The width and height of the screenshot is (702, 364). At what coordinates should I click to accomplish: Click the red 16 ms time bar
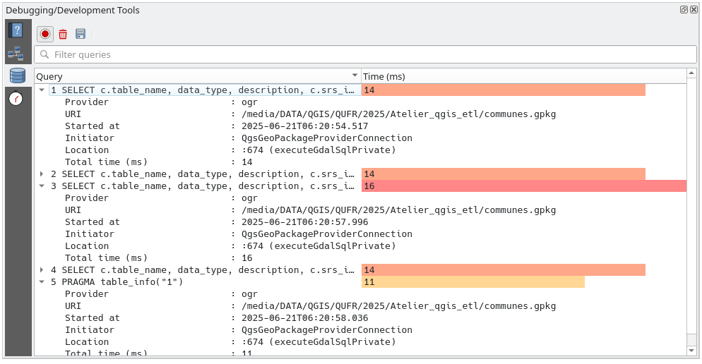click(x=523, y=186)
